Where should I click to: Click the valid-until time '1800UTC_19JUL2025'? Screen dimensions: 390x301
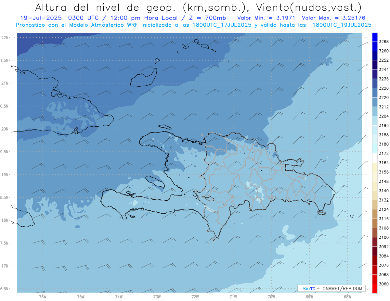342,25
